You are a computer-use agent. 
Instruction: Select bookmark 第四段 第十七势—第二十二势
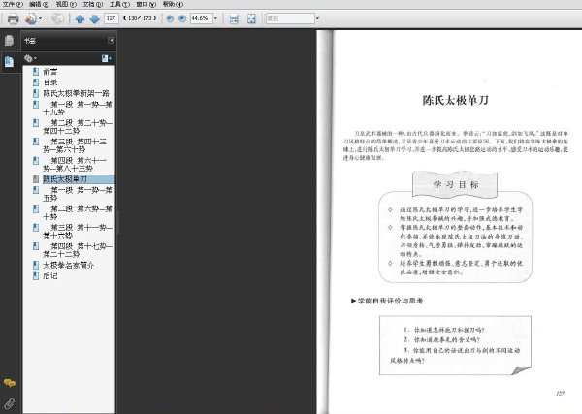(78, 250)
